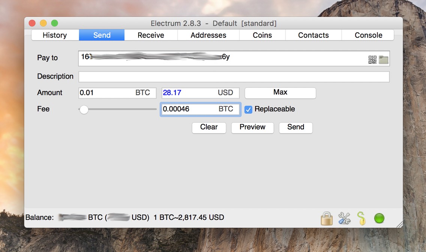Go to the Addresses tab
The width and height of the screenshot is (426, 252).
[x=208, y=35]
